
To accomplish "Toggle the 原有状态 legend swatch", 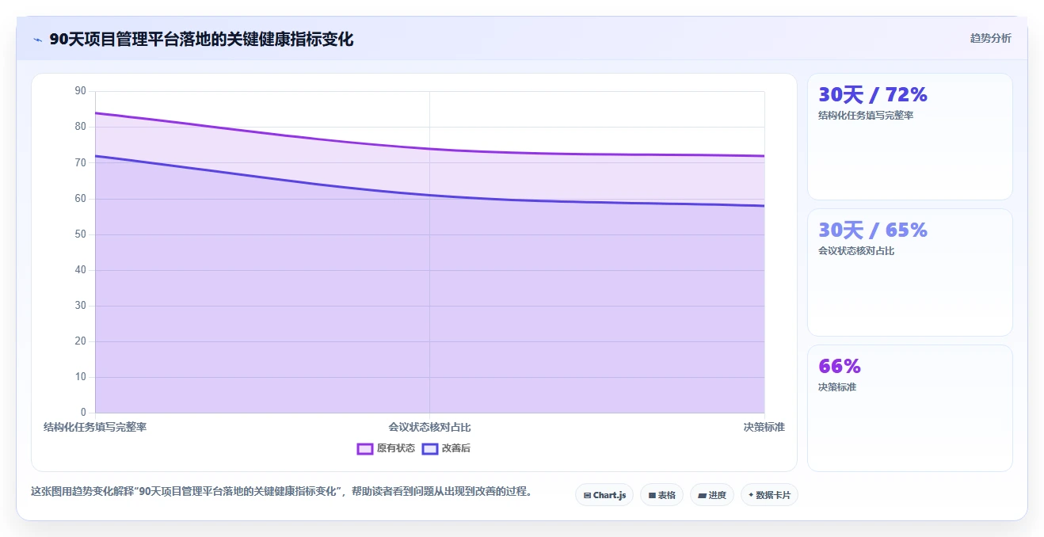I will pyautogui.click(x=364, y=448).
